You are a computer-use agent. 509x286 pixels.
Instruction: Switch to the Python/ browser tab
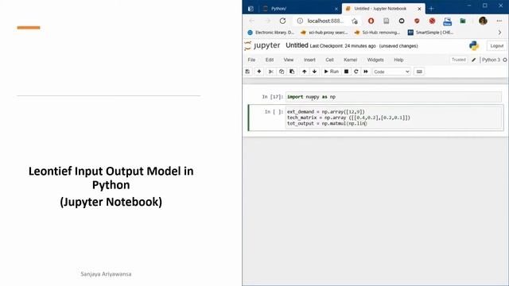tap(301, 9)
